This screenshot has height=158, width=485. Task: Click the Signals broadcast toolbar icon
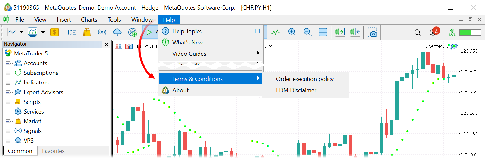[102, 32]
